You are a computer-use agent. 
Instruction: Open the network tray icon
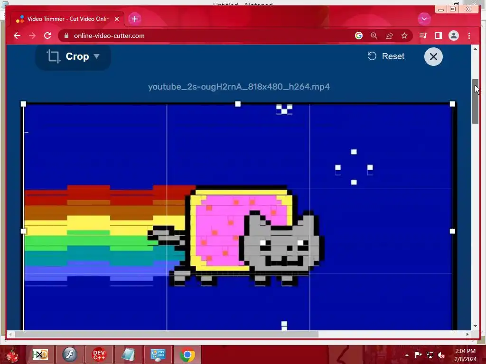coord(430,355)
